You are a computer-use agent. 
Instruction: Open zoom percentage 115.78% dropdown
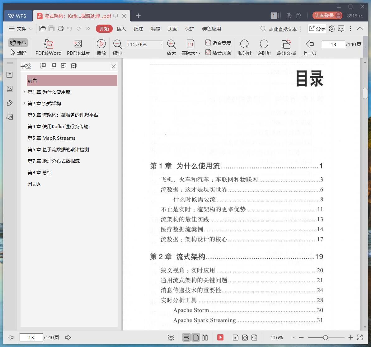(161, 44)
